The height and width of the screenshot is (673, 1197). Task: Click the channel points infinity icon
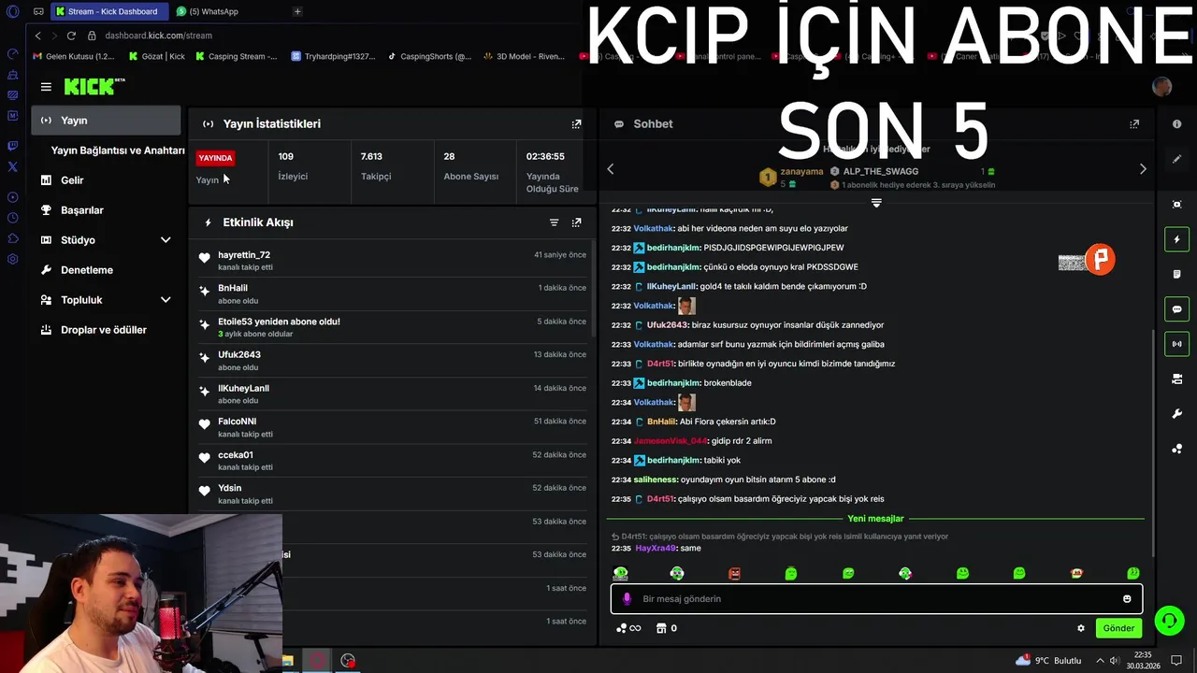pos(628,628)
